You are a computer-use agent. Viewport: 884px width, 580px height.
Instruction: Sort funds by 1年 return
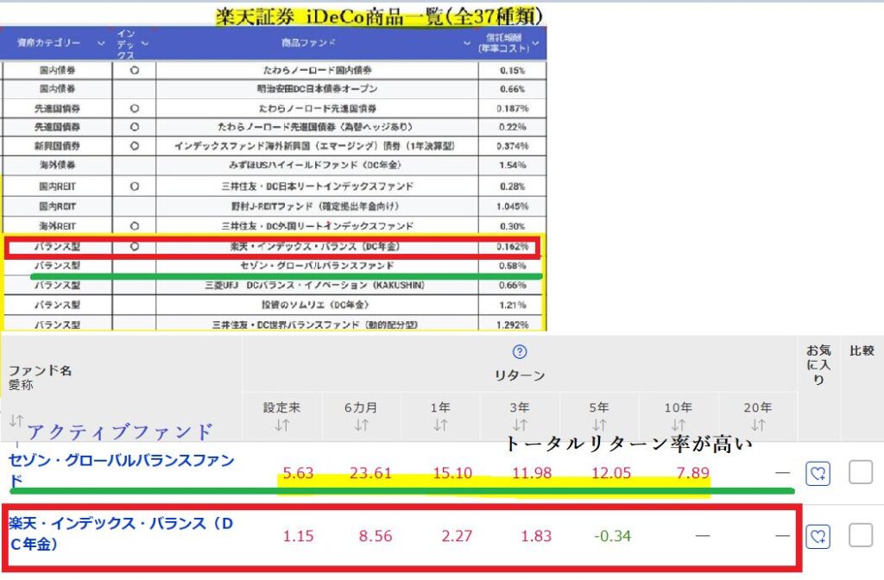440,425
